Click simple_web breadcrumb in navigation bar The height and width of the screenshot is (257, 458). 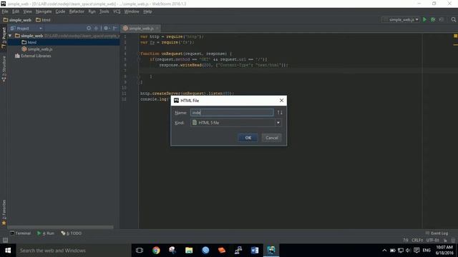click(x=17, y=20)
